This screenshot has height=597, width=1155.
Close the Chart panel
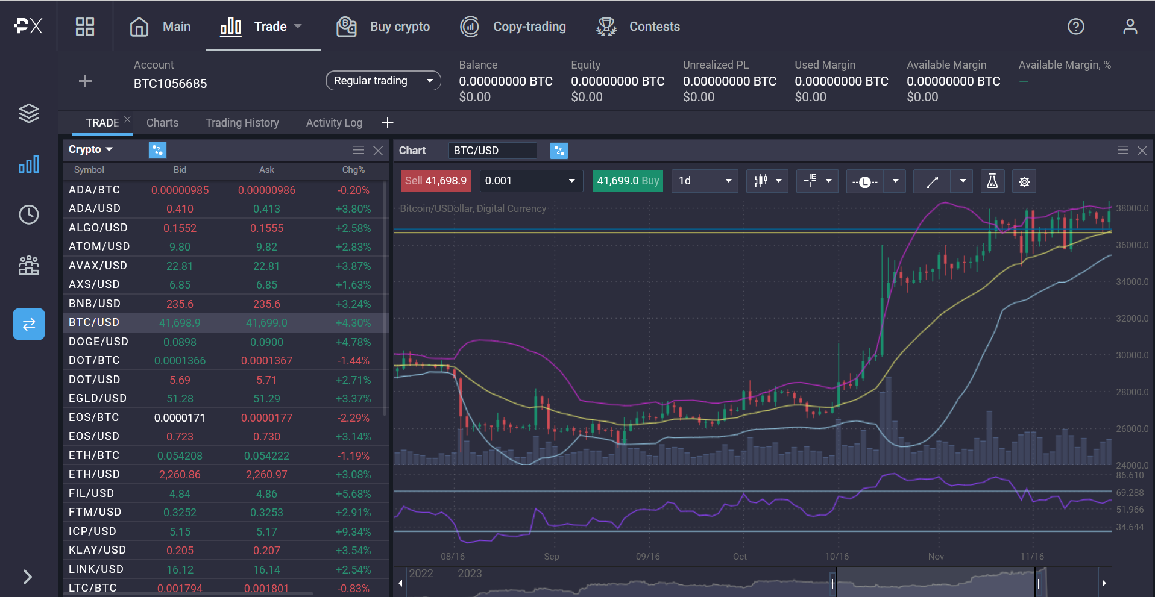pos(1142,151)
